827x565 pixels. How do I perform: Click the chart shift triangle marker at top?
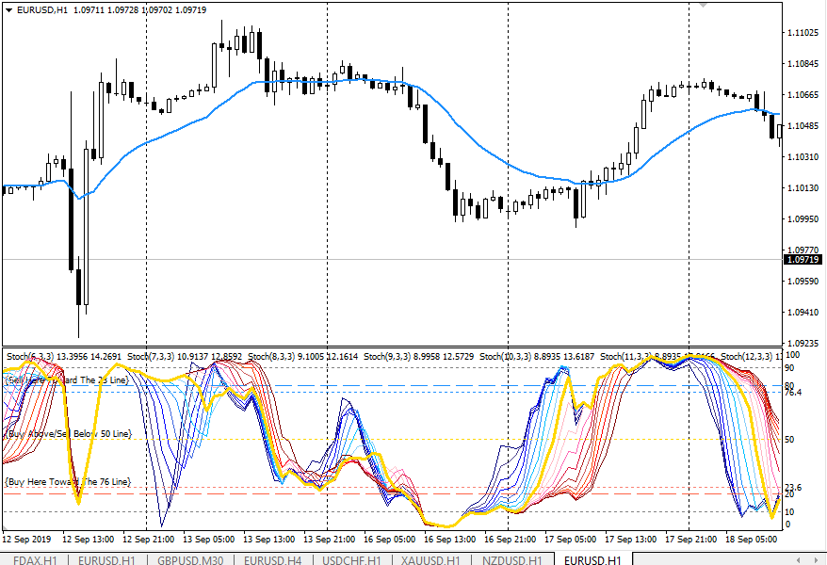click(702, 6)
